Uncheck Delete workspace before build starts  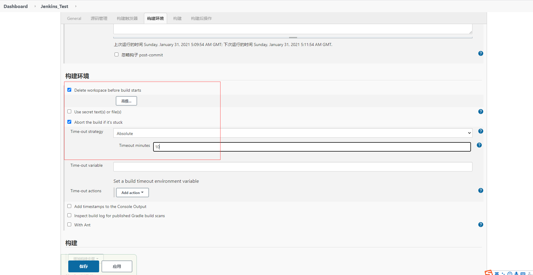point(69,90)
